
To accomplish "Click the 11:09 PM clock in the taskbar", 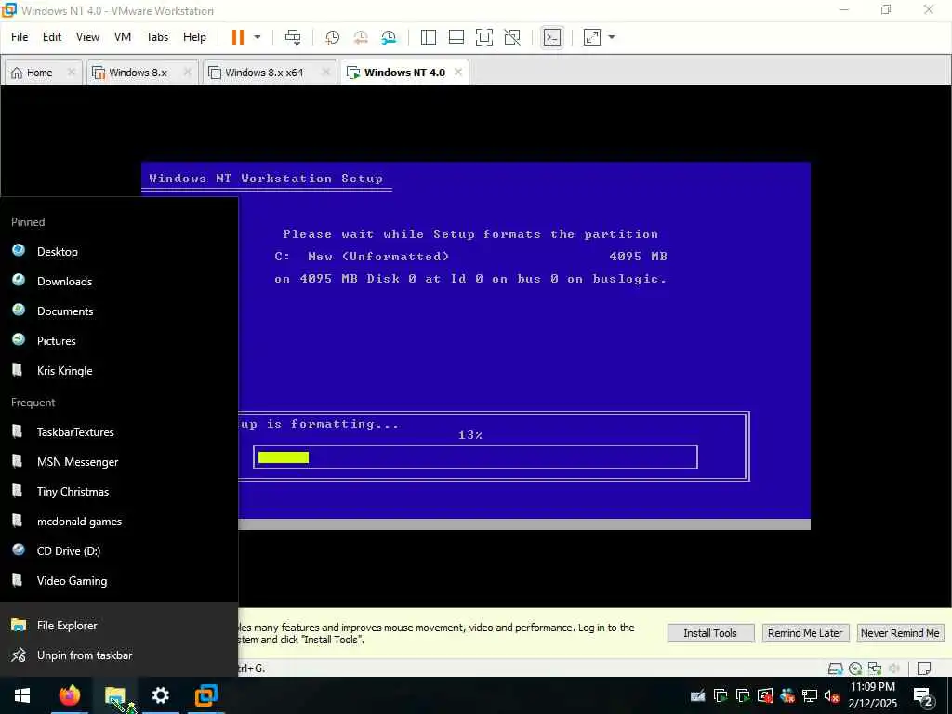I will pyautogui.click(x=872, y=695).
